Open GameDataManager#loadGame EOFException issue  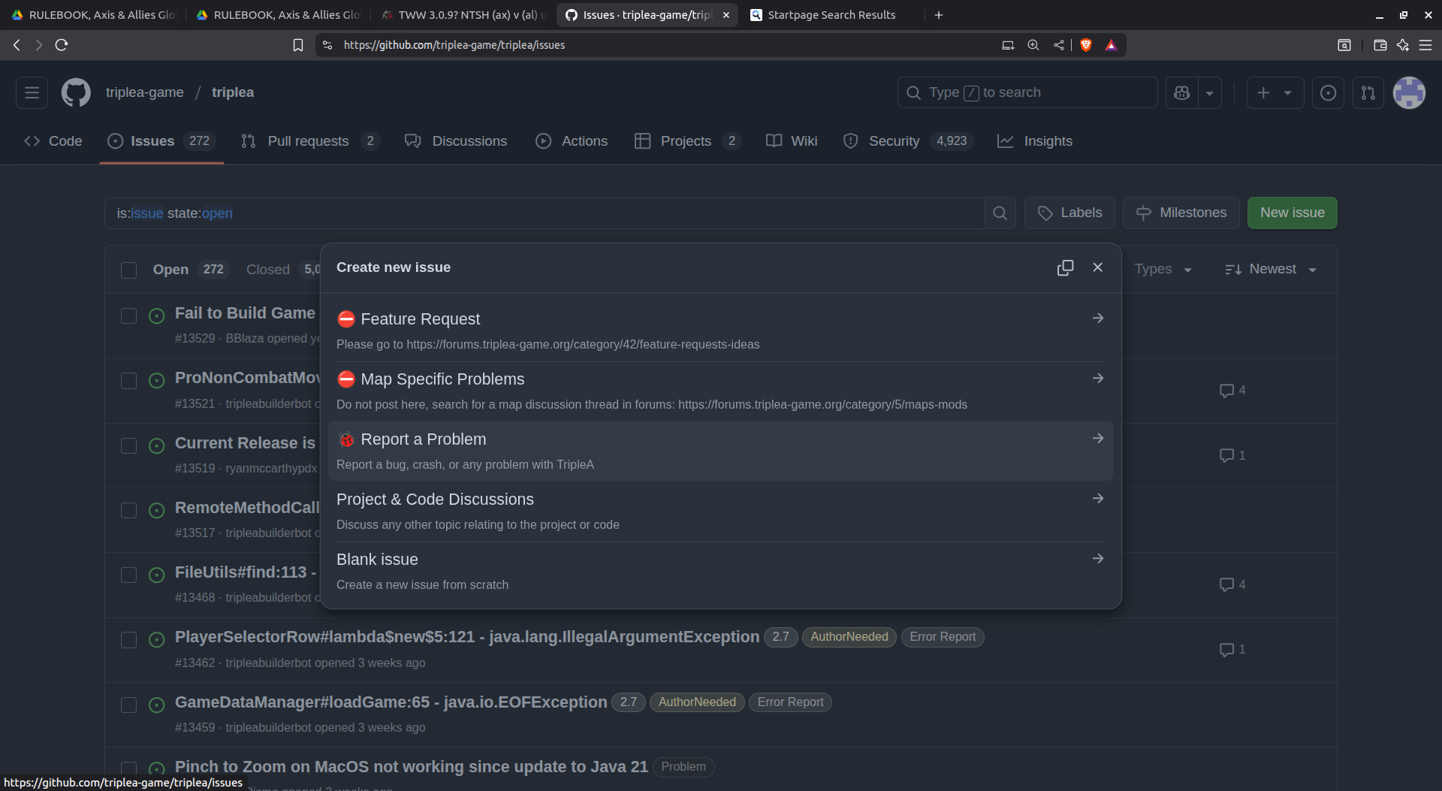click(x=391, y=702)
